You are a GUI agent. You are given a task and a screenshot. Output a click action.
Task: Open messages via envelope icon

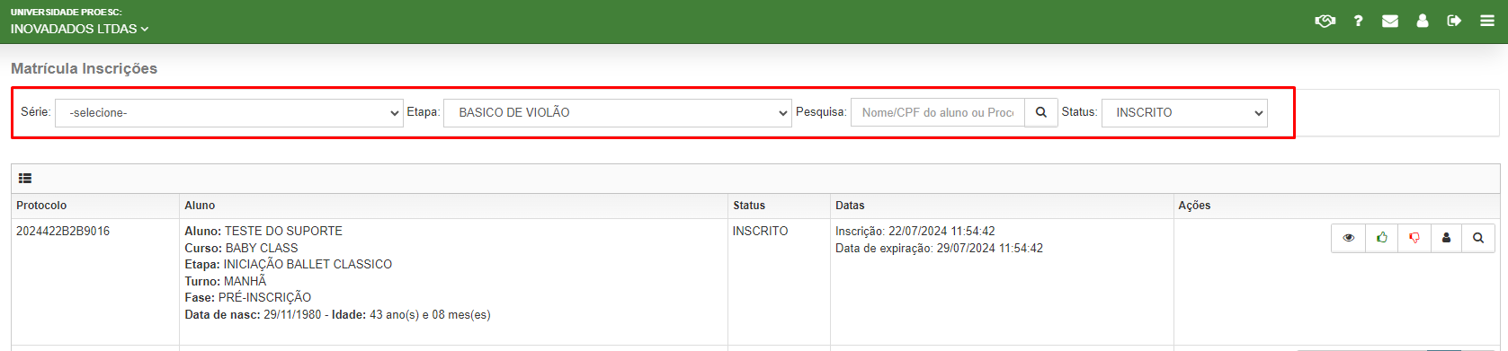(x=1390, y=21)
